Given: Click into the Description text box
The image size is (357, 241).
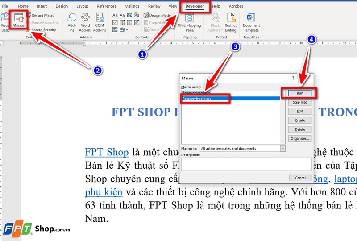Looking at the screenshot, I should [246, 164].
